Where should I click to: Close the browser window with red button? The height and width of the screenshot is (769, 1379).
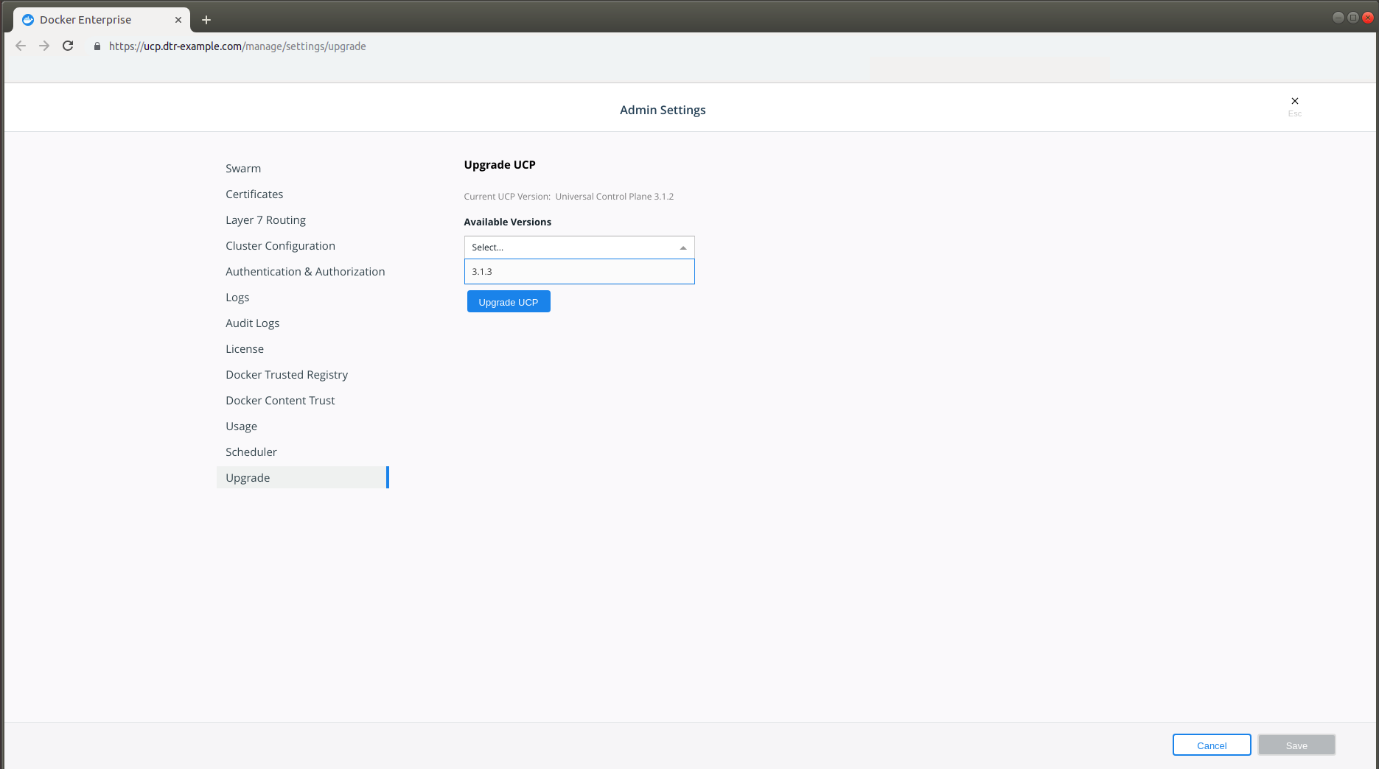point(1368,18)
